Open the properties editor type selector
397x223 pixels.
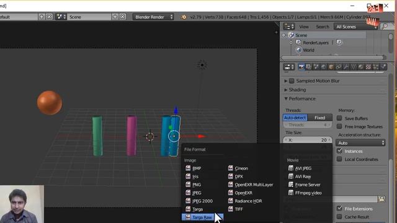point(289,67)
